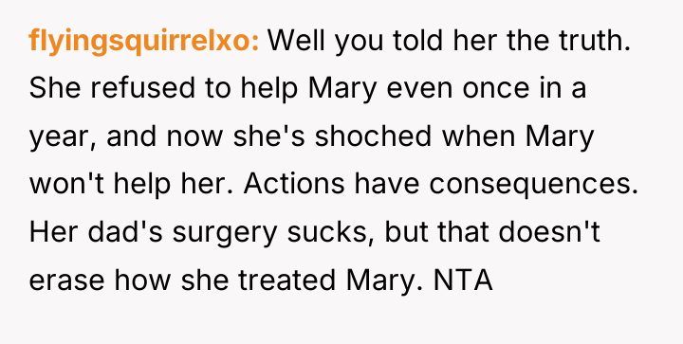683x344 pixels.
Task: Click the word "treated" in the last line
Action: (x=287, y=281)
